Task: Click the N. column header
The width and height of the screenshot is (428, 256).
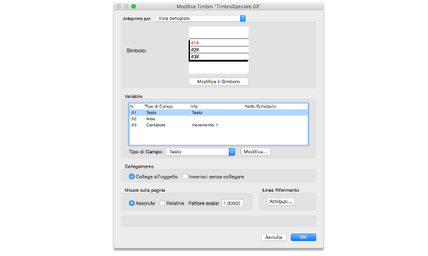Action: point(132,107)
